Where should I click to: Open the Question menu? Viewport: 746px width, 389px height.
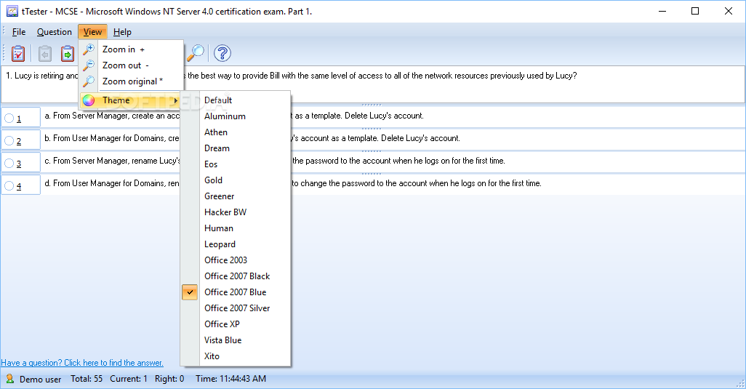click(x=55, y=32)
